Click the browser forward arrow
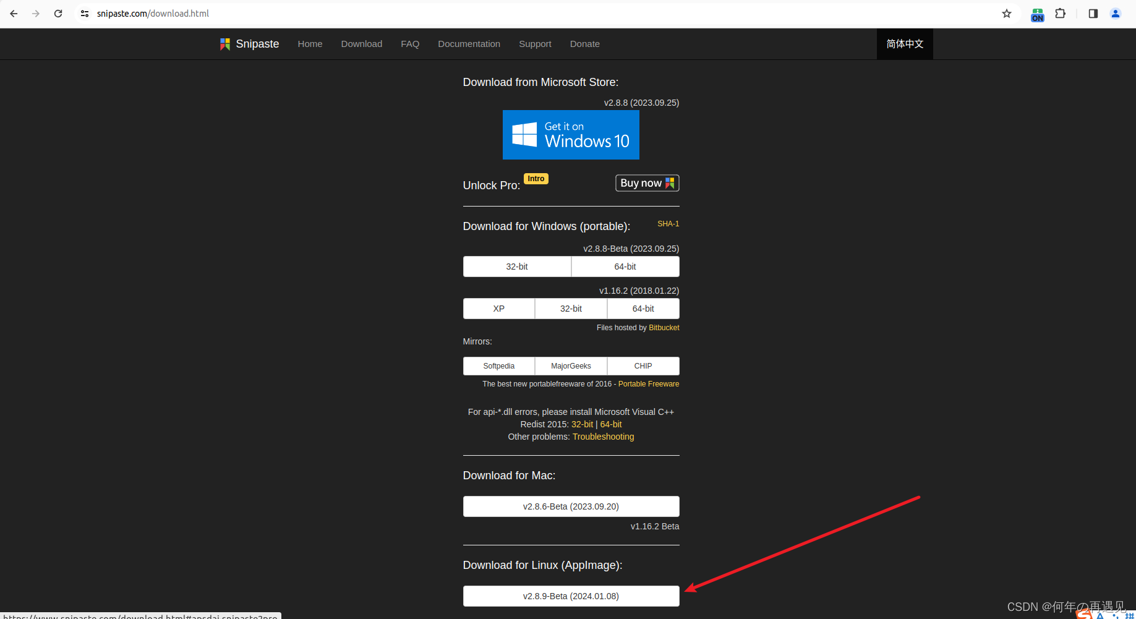1136x619 pixels. point(36,14)
